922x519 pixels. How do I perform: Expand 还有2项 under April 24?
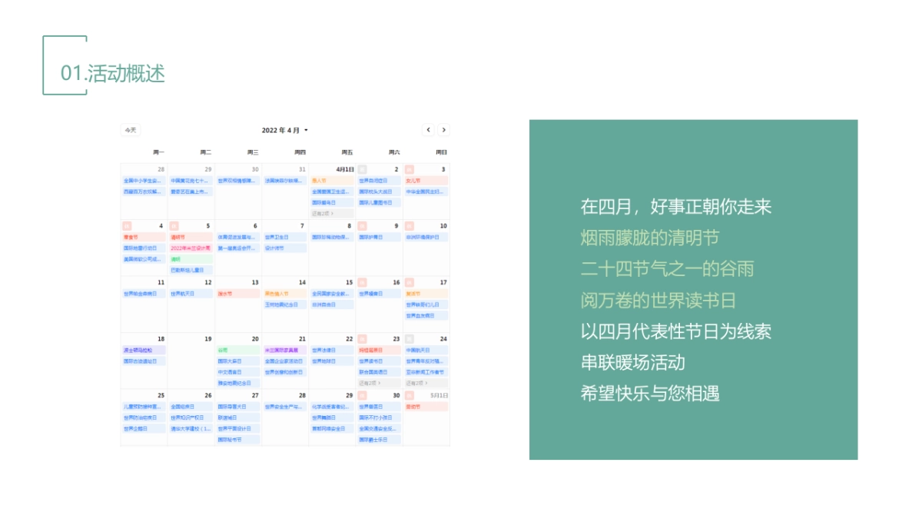point(414,382)
